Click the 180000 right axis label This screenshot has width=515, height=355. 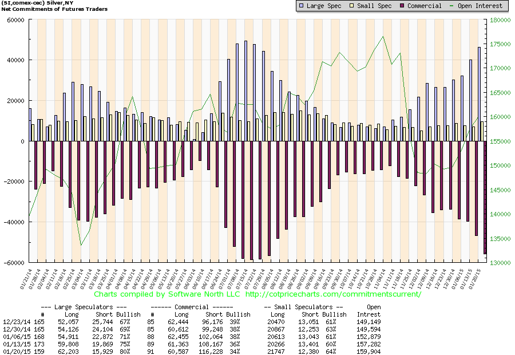pos(500,20)
